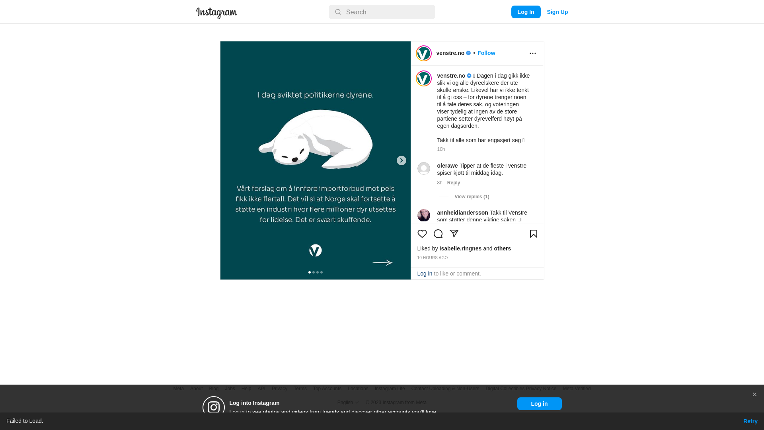764x430 pixels.
Task: Open the Sign Up link
Action: (557, 12)
